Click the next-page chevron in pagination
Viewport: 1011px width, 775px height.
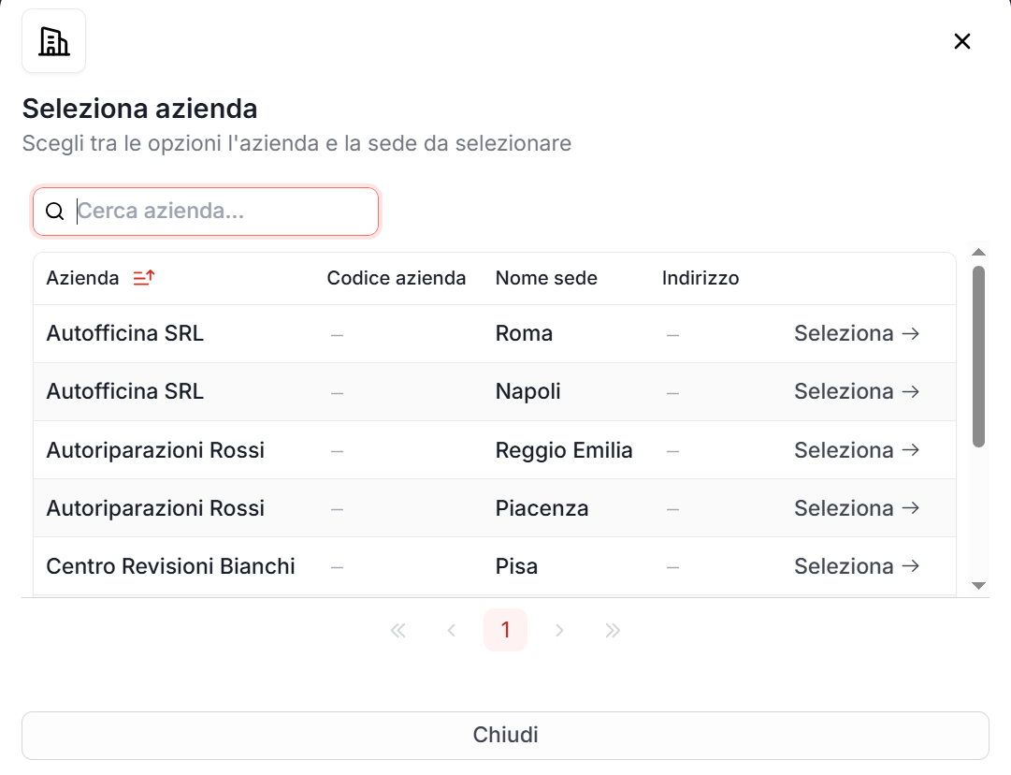coord(559,630)
